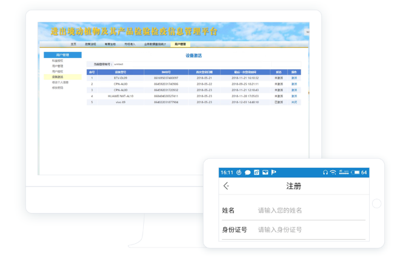Tap the mail envelope status bar icon
Viewport: 395px width, 259px height.
pos(265,173)
